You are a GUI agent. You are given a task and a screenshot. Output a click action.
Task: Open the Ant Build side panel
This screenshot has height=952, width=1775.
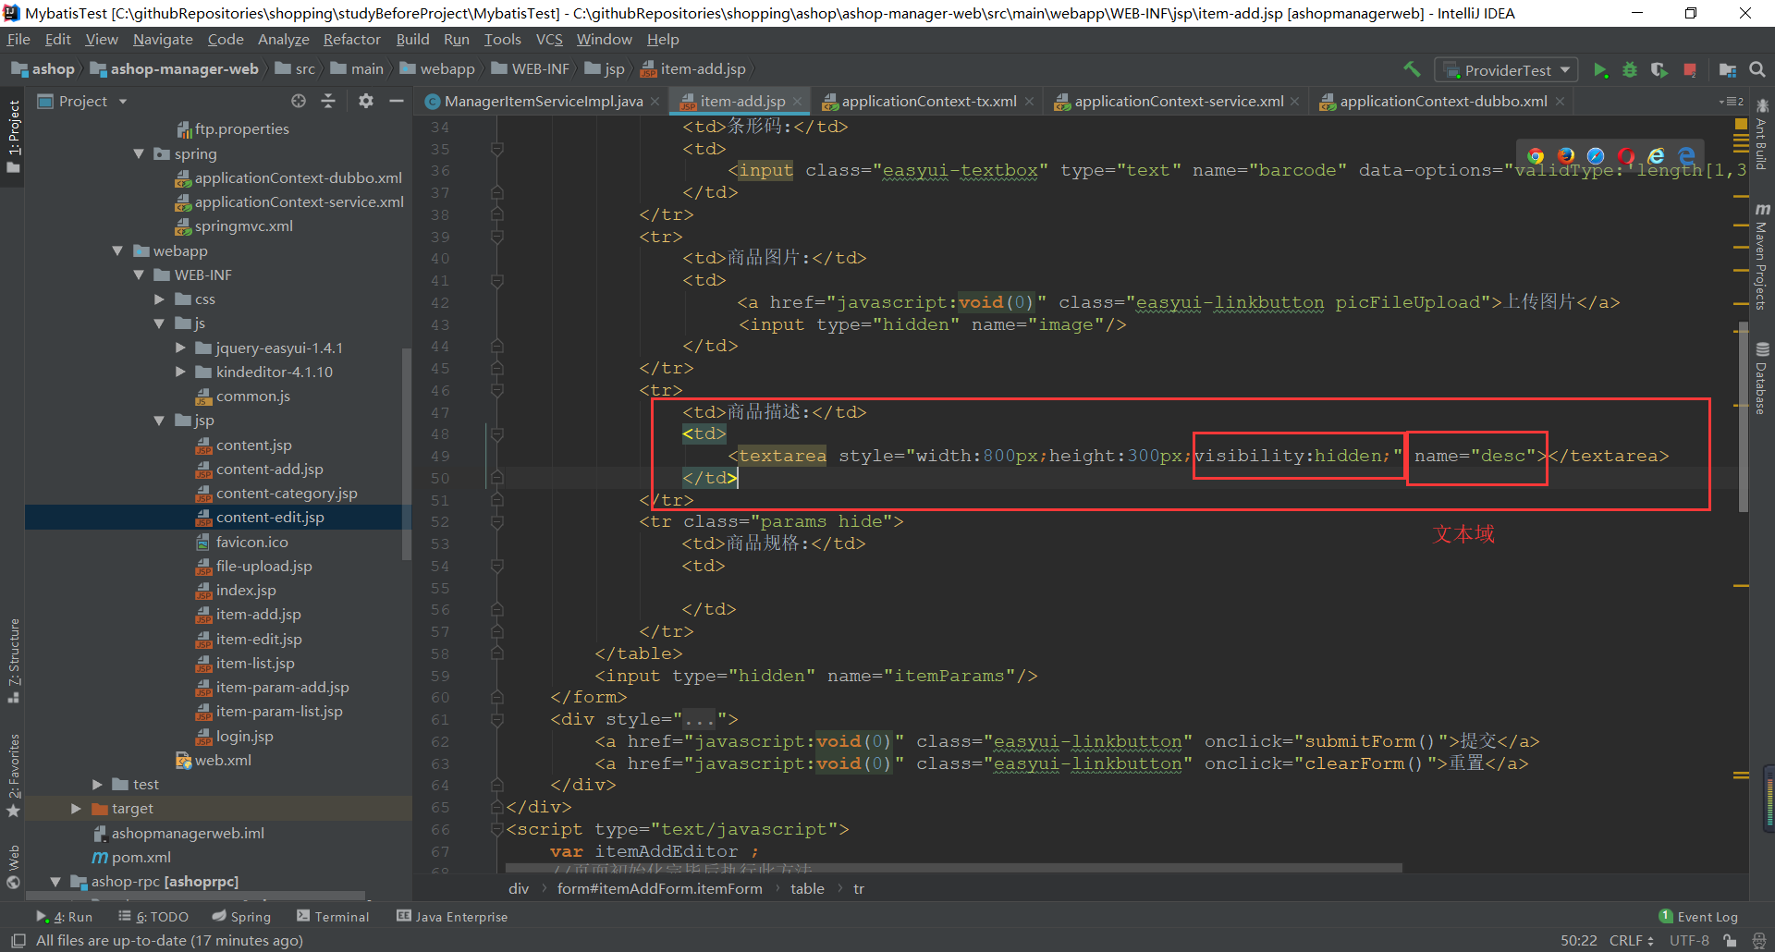(x=1762, y=136)
